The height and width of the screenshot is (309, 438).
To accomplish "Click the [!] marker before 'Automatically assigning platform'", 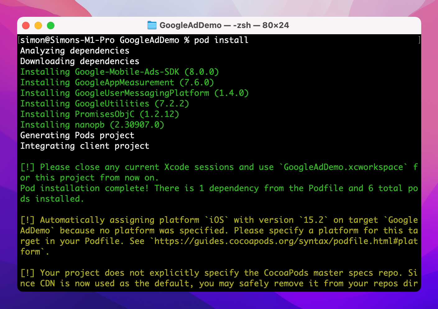I will (27, 220).
